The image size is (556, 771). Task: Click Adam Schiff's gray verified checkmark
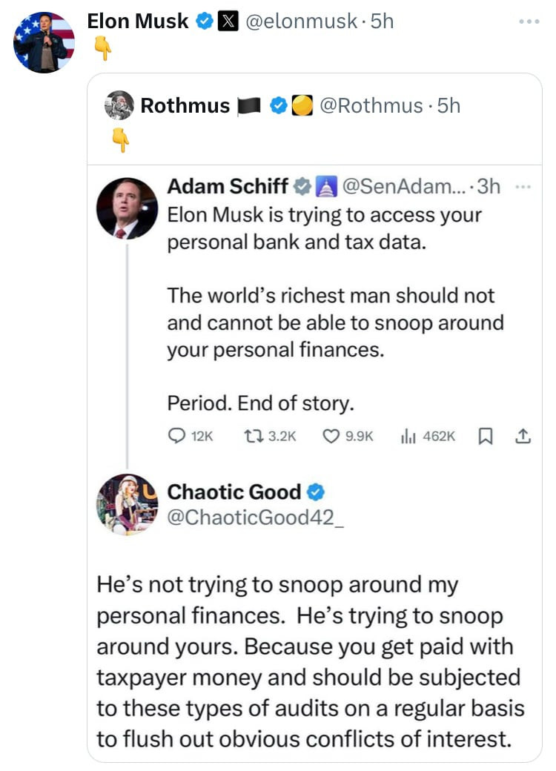click(x=302, y=186)
